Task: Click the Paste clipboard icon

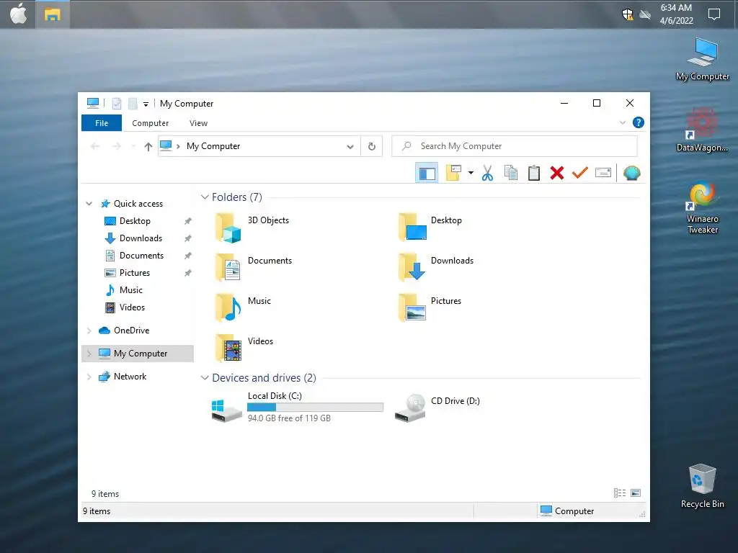Action: pos(534,173)
